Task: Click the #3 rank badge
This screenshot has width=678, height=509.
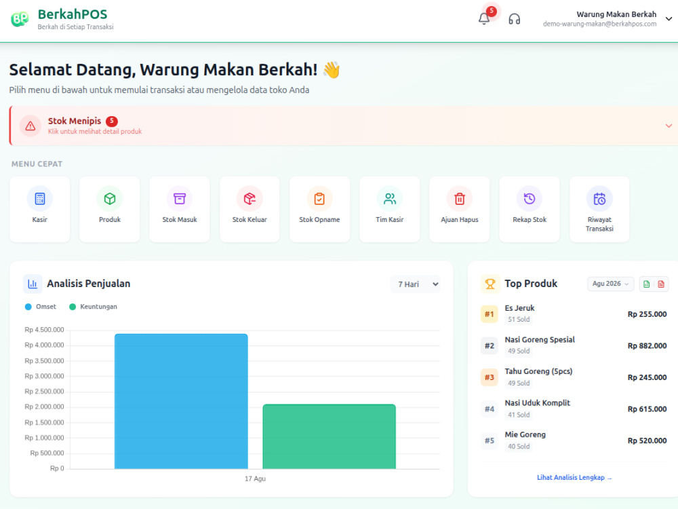Action: click(x=489, y=377)
